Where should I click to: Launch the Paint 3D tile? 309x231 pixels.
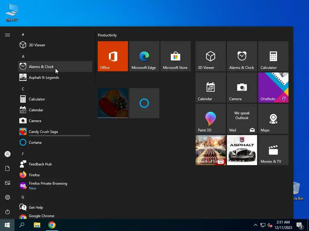[x=210, y=119]
